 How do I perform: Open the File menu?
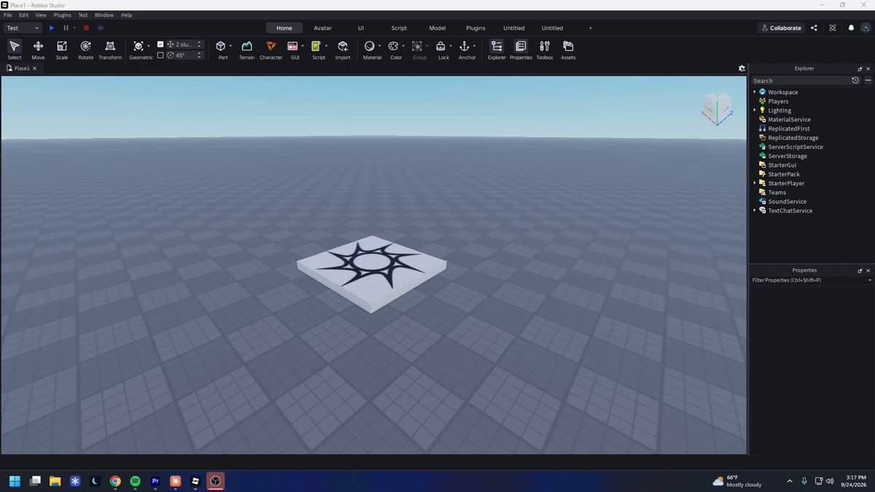[x=7, y=15]
